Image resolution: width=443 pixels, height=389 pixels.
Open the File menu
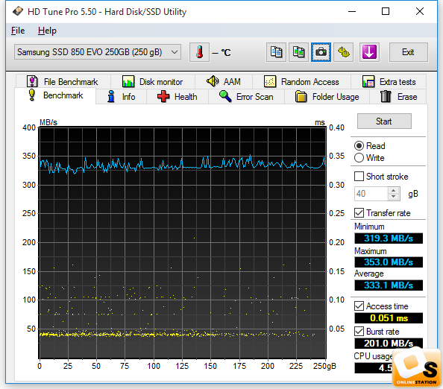pyautogui.click(x=18, y=31)
